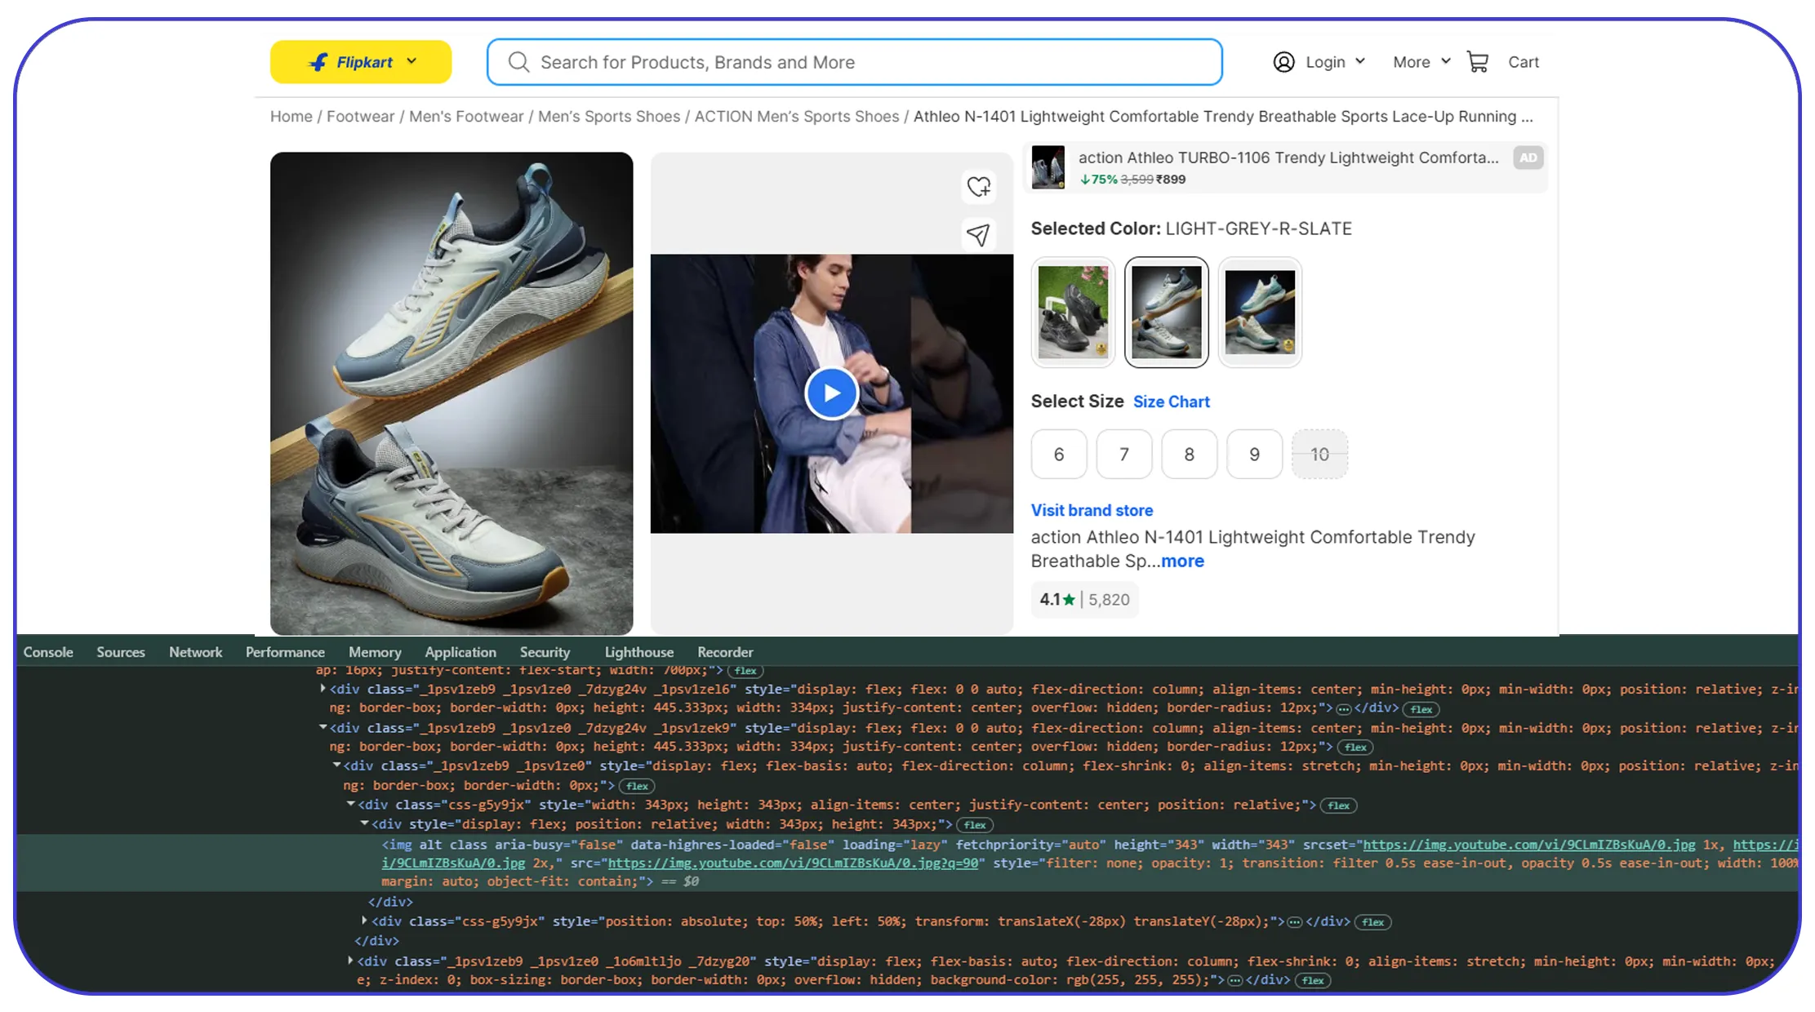Switch to DevTools Performance tab
The width and height of the screenshot is (1815, 1012).
tap(285, 652)
